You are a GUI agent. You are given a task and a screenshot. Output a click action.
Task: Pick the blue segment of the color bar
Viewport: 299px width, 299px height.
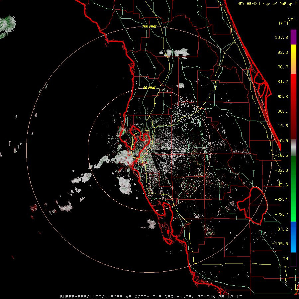point(293,237)
